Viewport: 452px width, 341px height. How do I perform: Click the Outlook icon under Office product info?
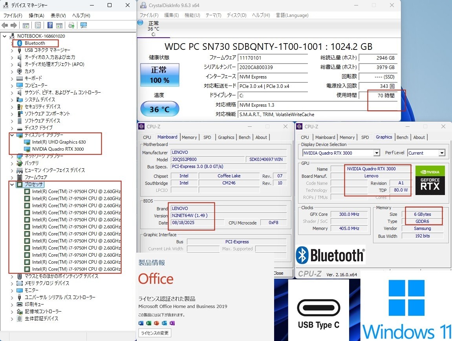point(164,323)
